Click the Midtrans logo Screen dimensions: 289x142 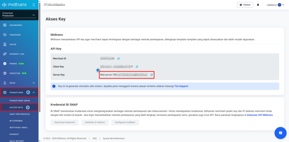(14, 5)
